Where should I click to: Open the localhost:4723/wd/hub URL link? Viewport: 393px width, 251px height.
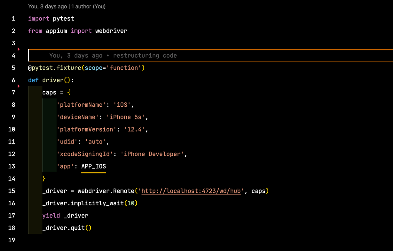[x=191, y=191]
